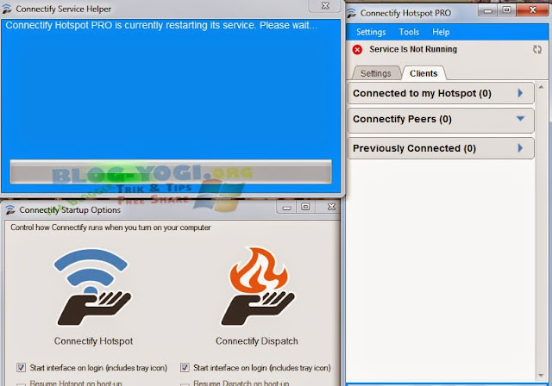
Task: Open the Settings menu in Hotspot PRO
Action: [371, 32]
